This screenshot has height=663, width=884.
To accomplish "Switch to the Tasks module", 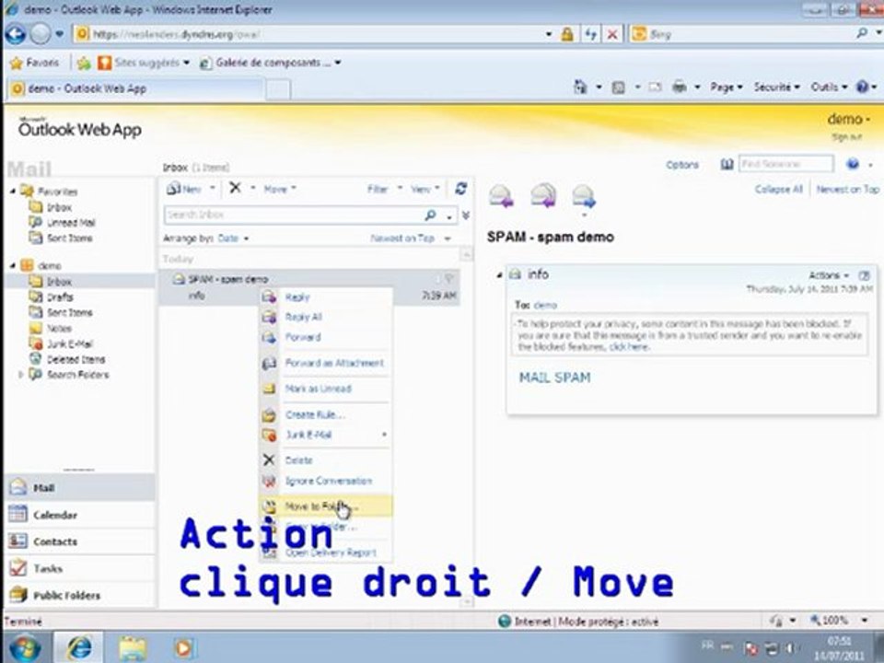I will point(79,568).
